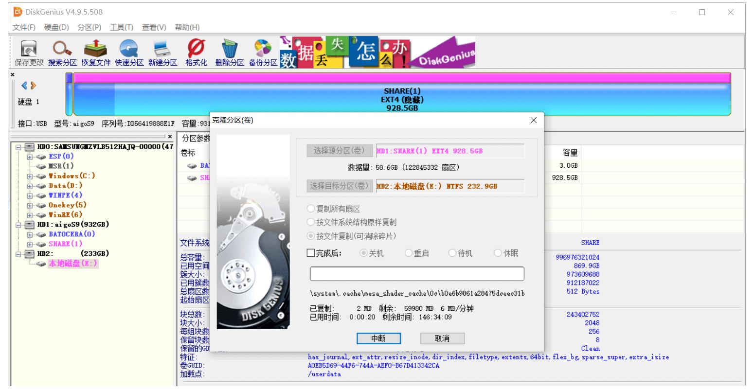Select the 新建分区 toolbar icon
754x389 pixels.
click(x=162, y=52)
